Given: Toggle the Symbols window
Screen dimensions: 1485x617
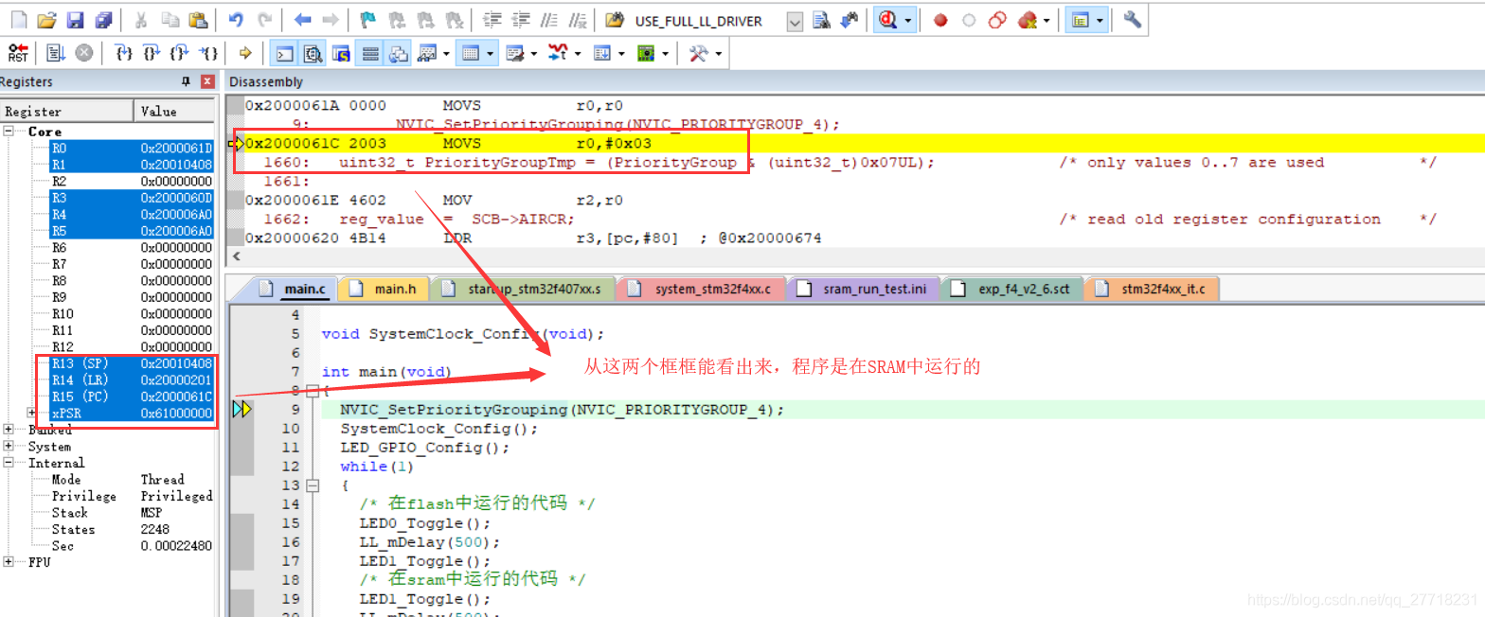Looking at the screenshot, I should (x=341, y=53).
